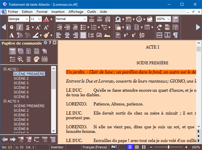Click the endnote E icon

click(134, 35)
